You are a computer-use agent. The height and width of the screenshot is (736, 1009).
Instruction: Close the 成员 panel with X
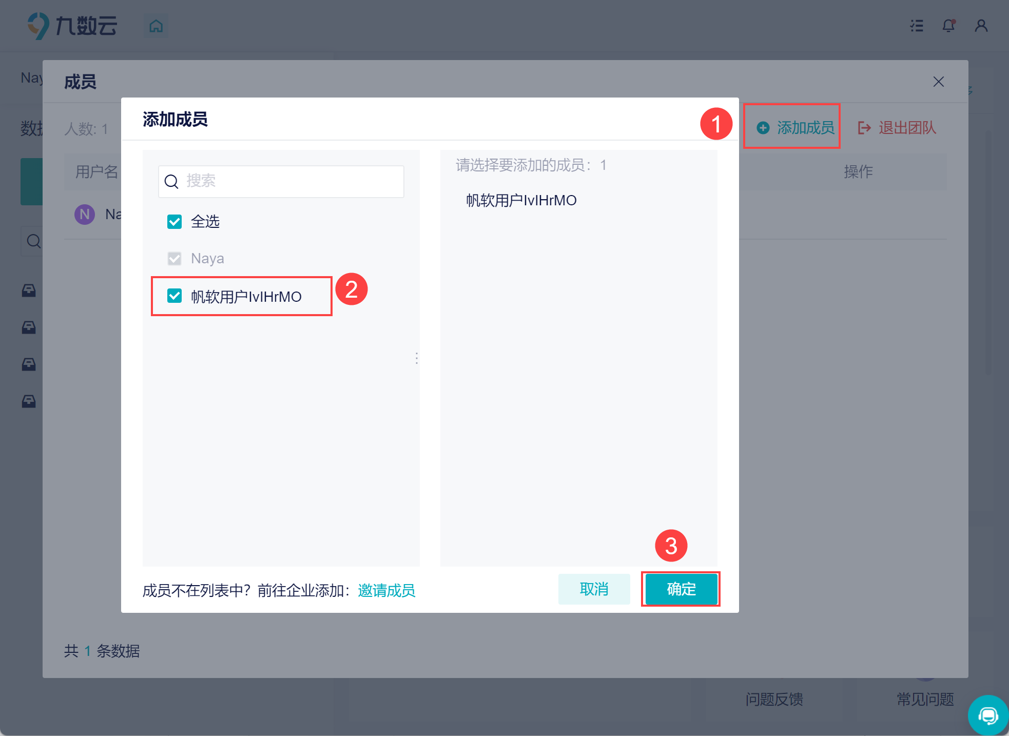938,82
